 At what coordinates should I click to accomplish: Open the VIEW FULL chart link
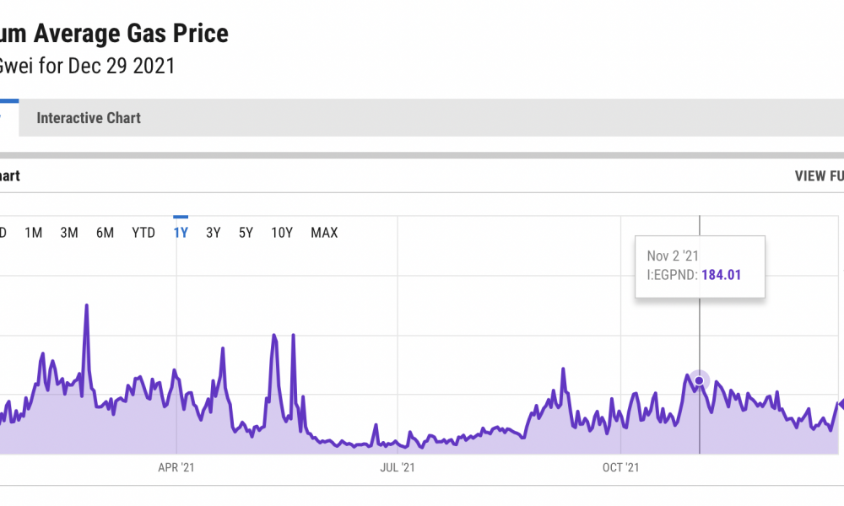click(x=820, y=176)
